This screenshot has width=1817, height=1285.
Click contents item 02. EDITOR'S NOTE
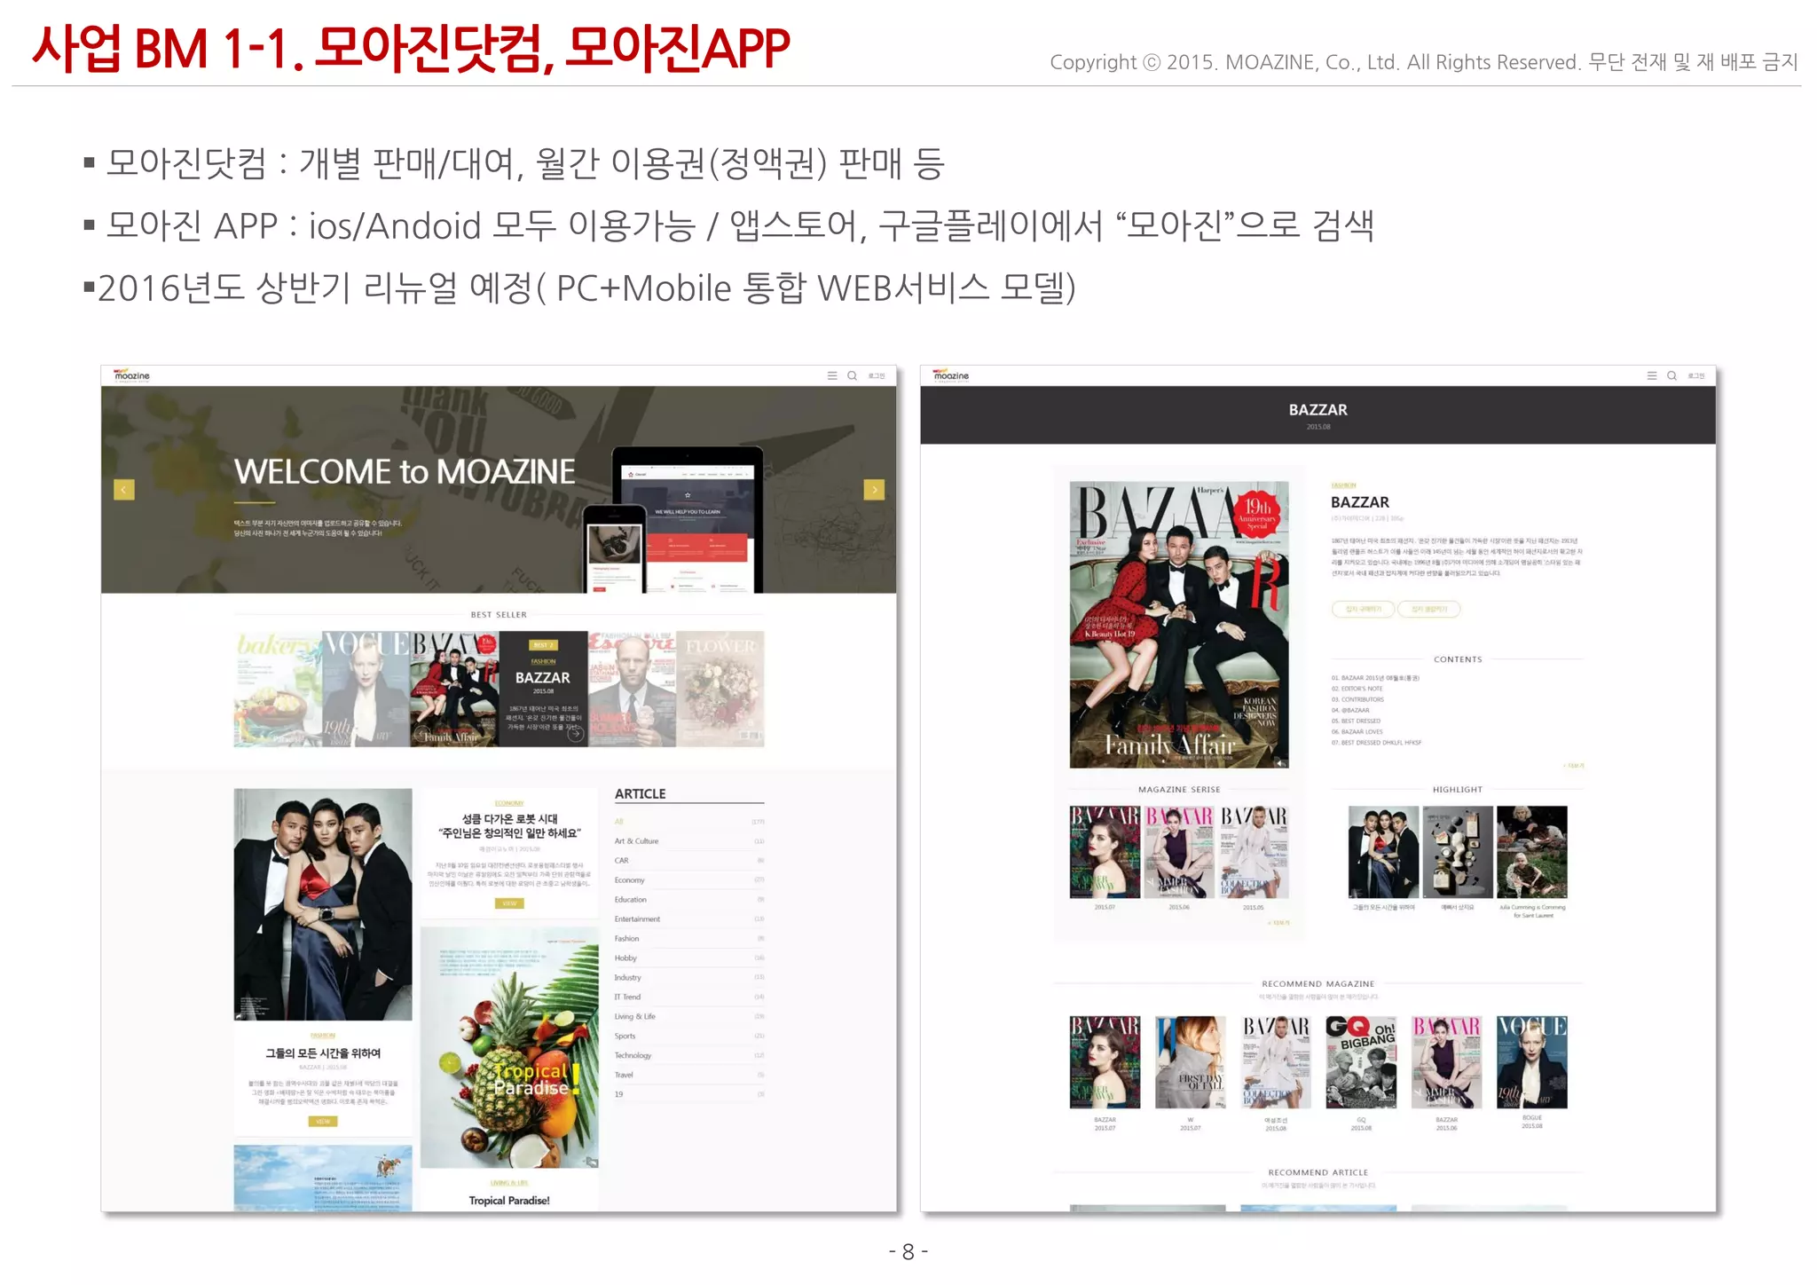coord(1357,689)
